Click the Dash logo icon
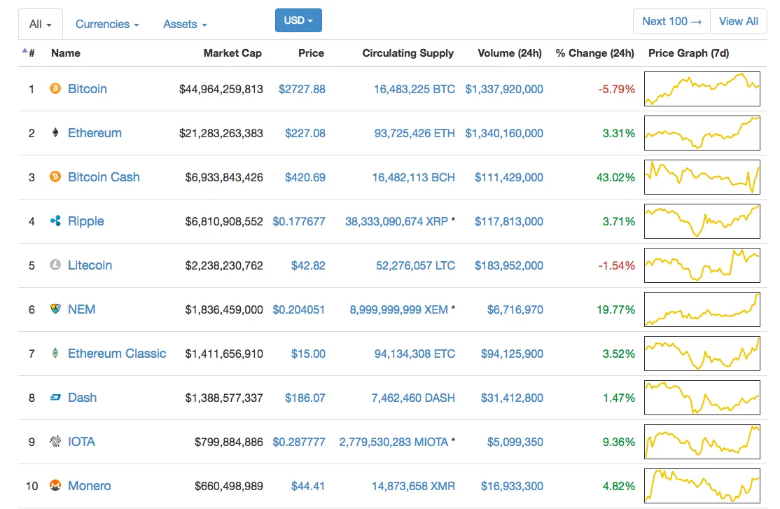The image size is (780, 509). click(55, 397)
